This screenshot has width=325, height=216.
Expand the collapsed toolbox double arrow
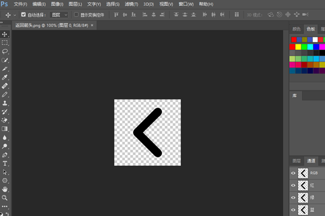tap(1, 23)
